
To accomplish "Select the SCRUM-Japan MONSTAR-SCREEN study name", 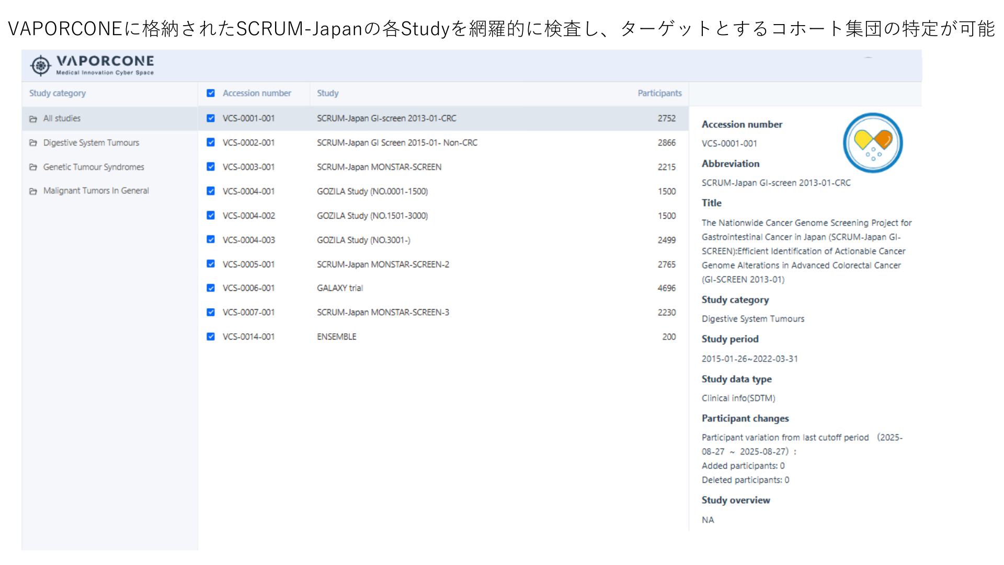I will pos(379,167).
